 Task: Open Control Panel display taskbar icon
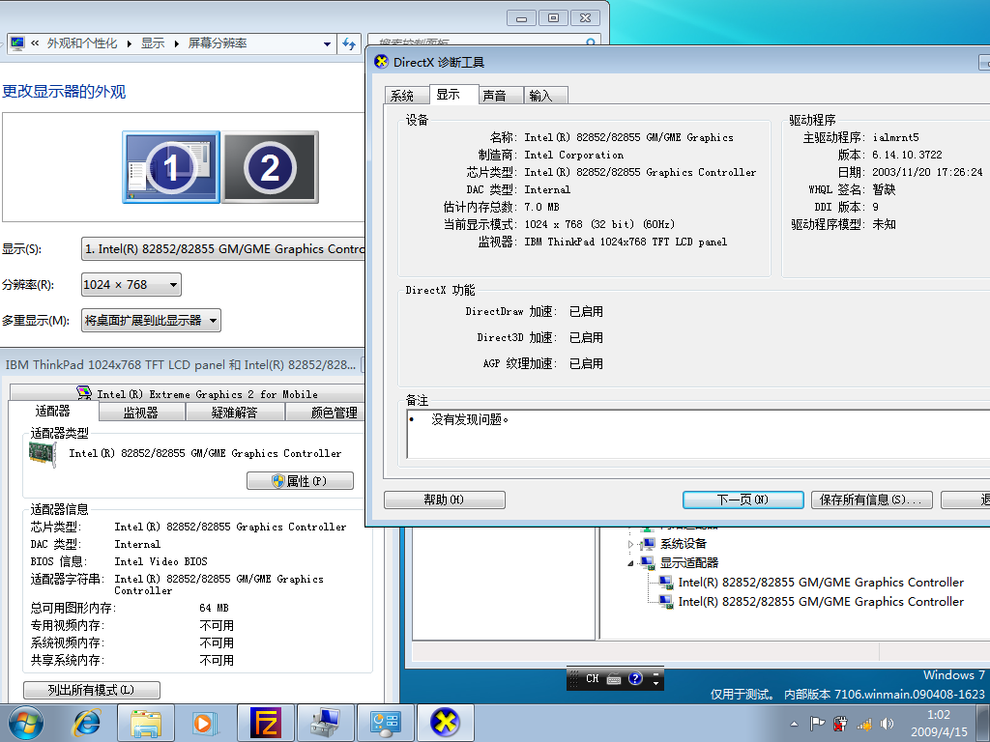(385, 723)
